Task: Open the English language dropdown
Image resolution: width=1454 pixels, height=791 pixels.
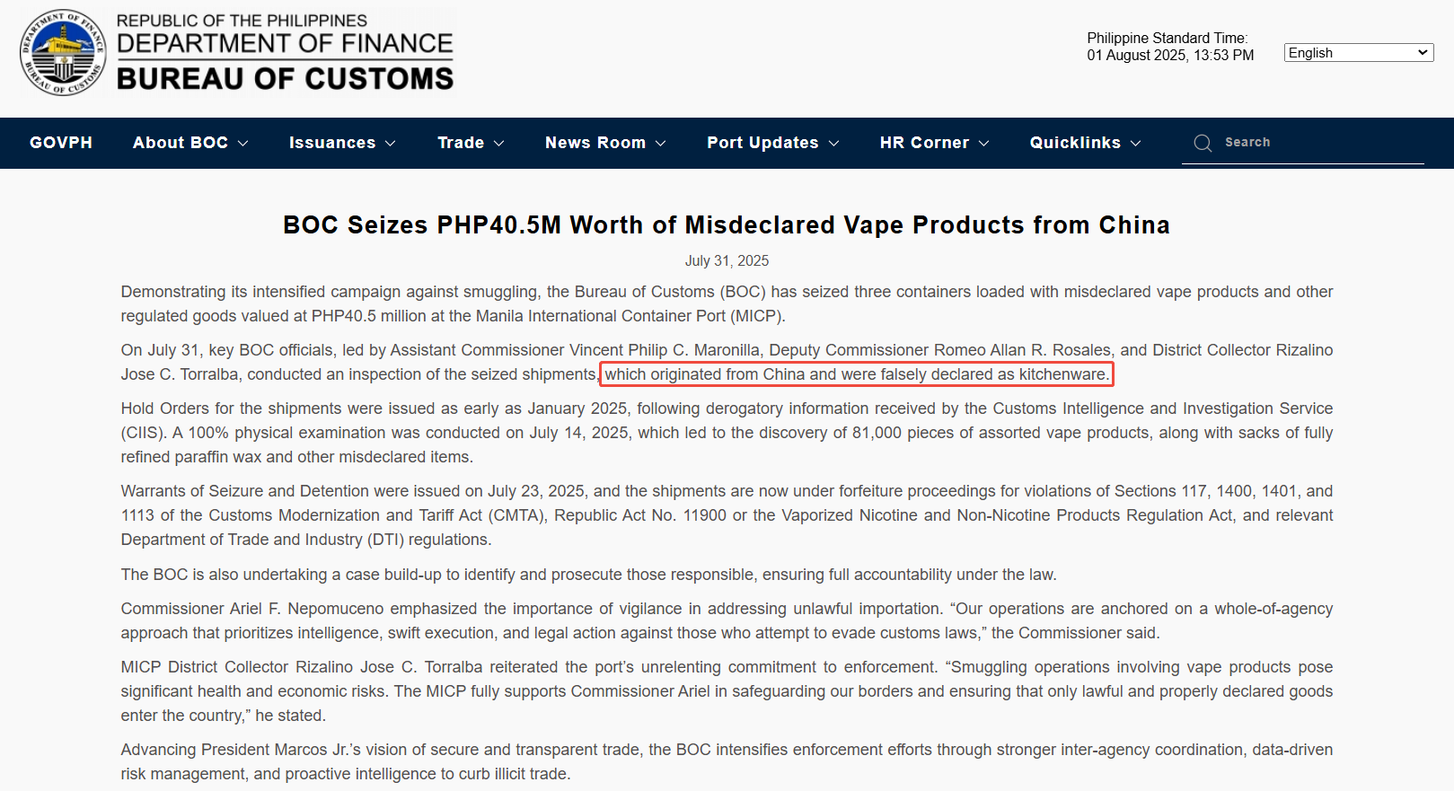Action: pos(1358,53)
